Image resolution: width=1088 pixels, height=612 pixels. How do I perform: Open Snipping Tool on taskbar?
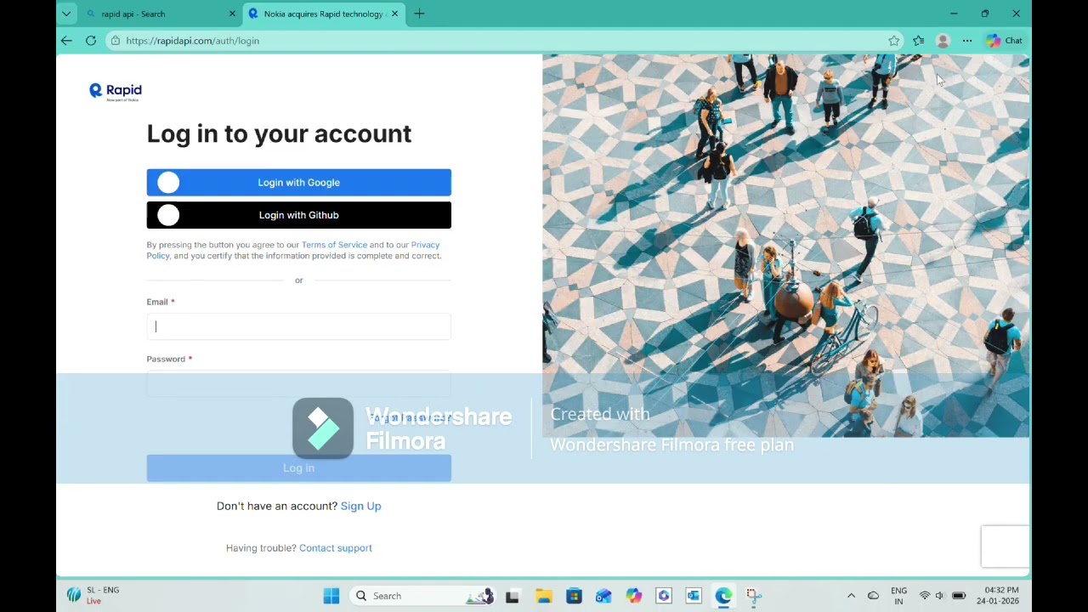(754, 596)
